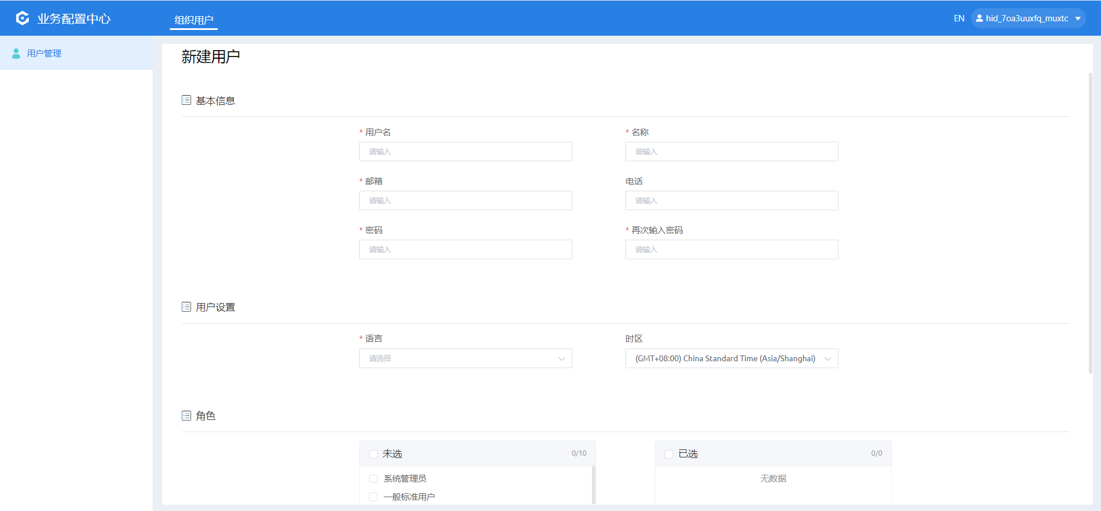Click the 0/10 count in 未选 panel
Screen dimensions: 1101x511
pyautogui.click(x=579, y=454)
